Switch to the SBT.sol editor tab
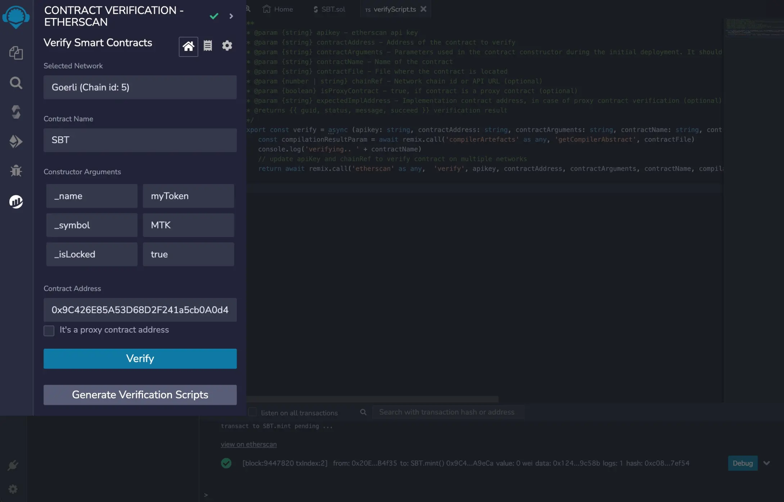The height and width of the screenshot is (502, 784). (329, 9)
